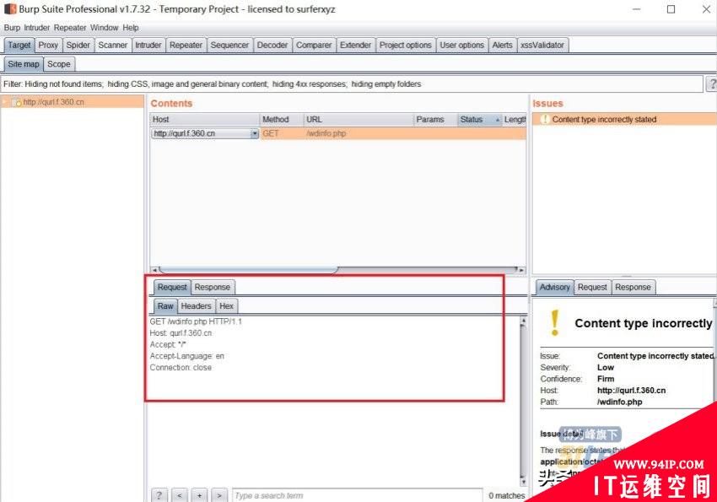The image size is (717, 502).
Task: Sort contents by Host column
Action: click(x=204, y=119)
